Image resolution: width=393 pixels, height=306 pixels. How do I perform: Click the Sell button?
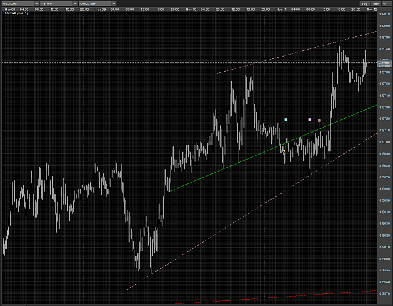(375, 4)
